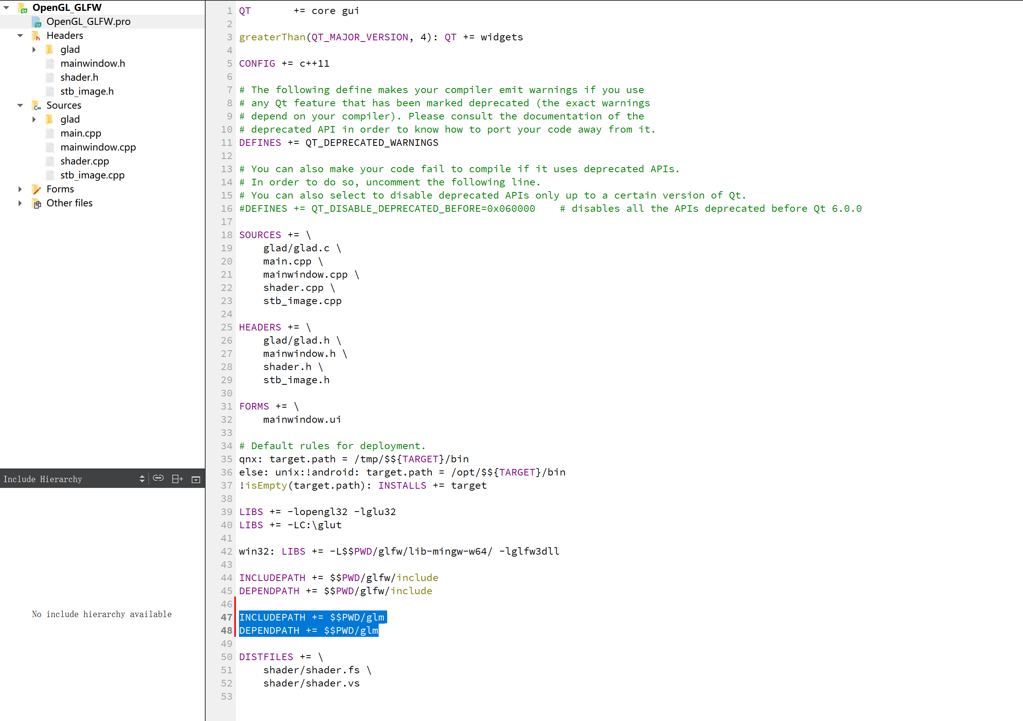
Task: Click the Forms pencil folder icon
Action: (36, 189)
